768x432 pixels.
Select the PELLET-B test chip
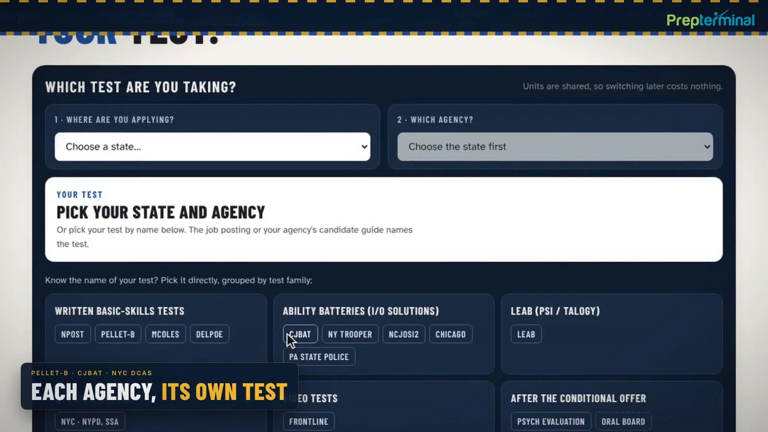[118, 334]
